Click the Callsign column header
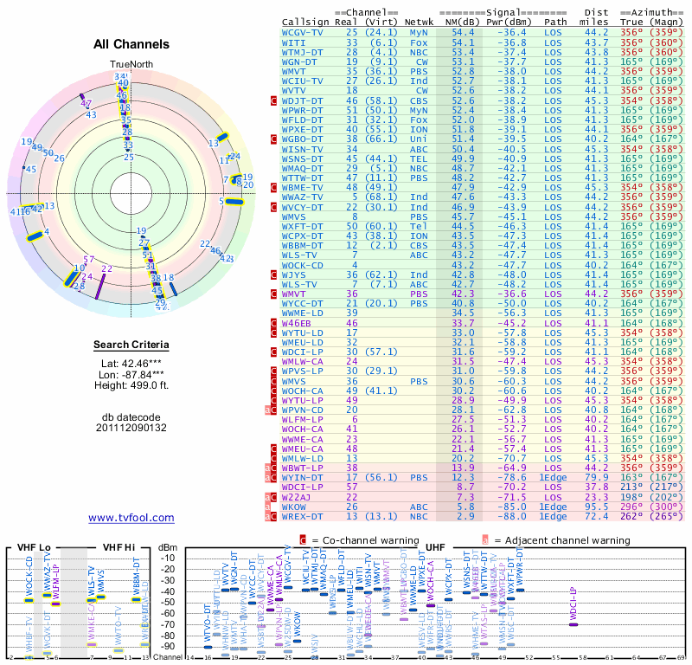 (x=305, y=23)
